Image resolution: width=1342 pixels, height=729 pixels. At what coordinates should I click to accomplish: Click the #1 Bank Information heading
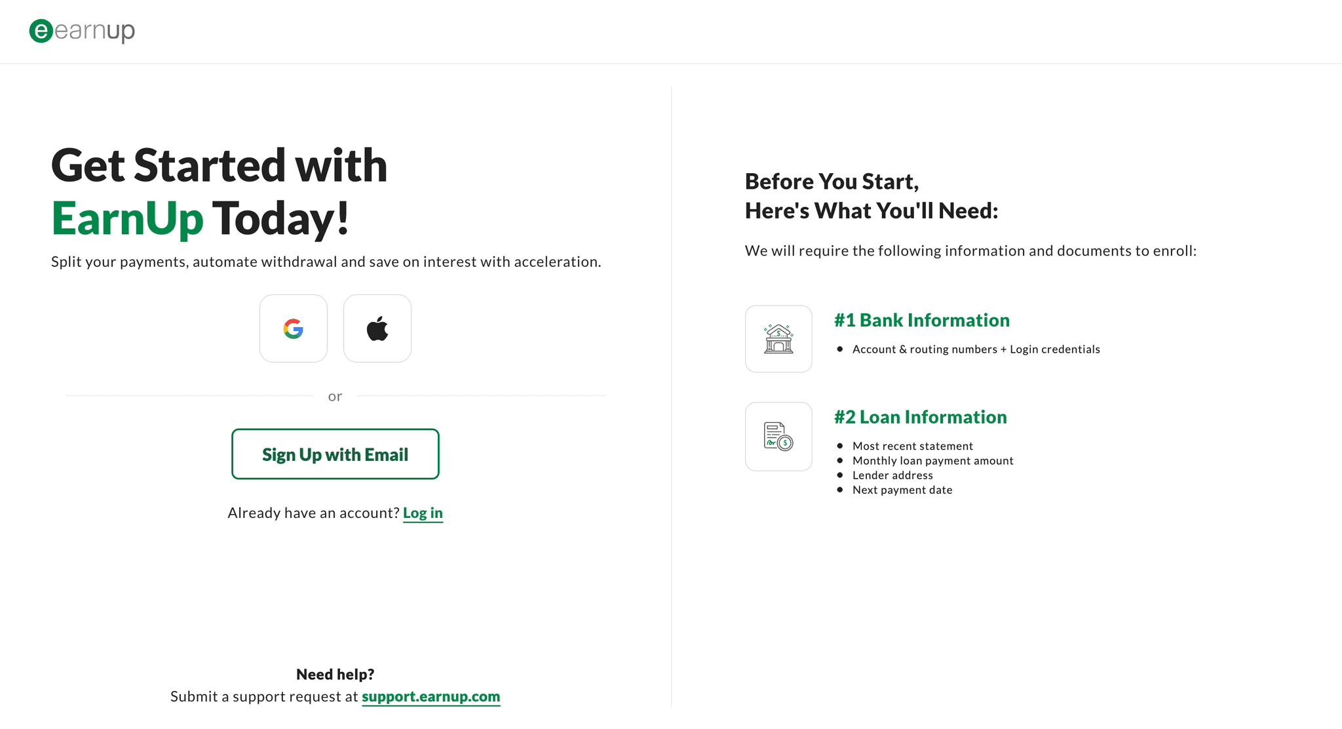(921, 320)
